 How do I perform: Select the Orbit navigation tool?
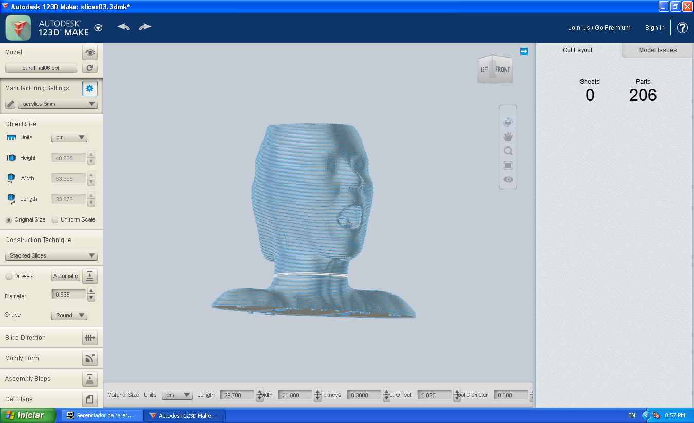[508, 122]
